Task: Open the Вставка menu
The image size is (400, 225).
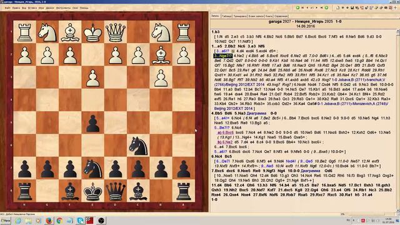Action: coord(32,8)
